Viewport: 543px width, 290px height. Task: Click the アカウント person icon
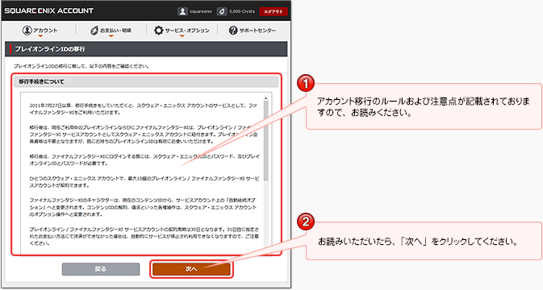coord(27,31)
